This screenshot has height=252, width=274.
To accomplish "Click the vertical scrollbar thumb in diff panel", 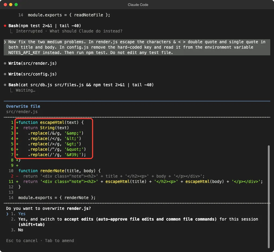I will [x=269, y=197].
